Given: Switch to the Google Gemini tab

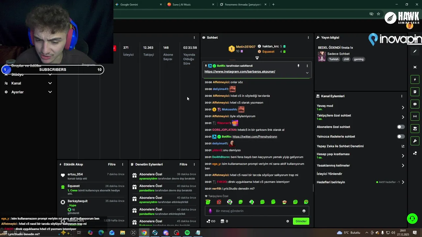Looking at the screenshot, I should point(138,5).
